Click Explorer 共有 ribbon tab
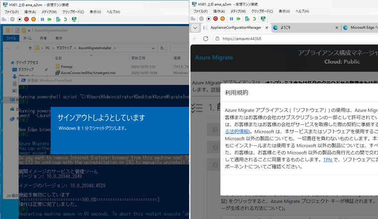Viewport: 378px width, 219px height. click(43, 38)
